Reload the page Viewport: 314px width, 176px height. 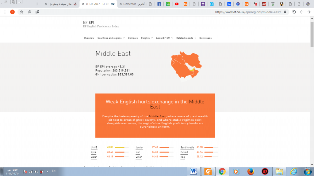(x=294, y=12)
